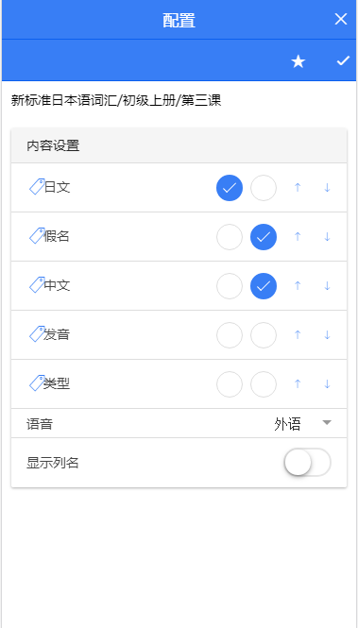Move 中文 row down with arrow
358x628 pixels.
pyautogui.click(x=327, y=285)
